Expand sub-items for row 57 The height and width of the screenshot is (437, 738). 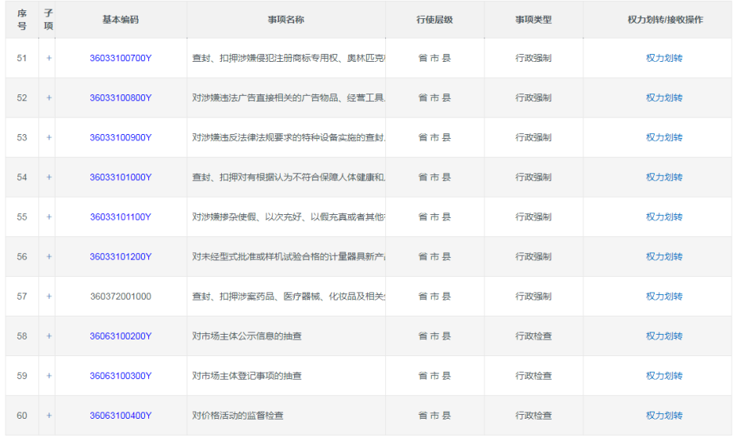tap(48, 296)
